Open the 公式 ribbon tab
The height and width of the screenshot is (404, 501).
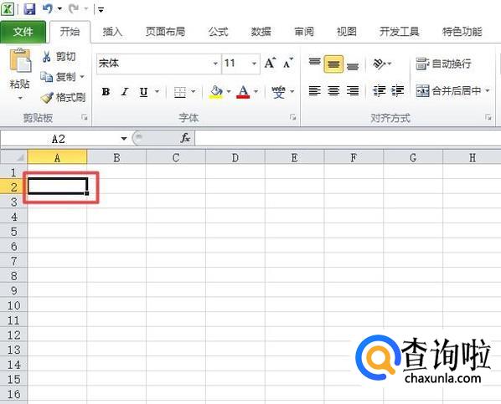218,32
